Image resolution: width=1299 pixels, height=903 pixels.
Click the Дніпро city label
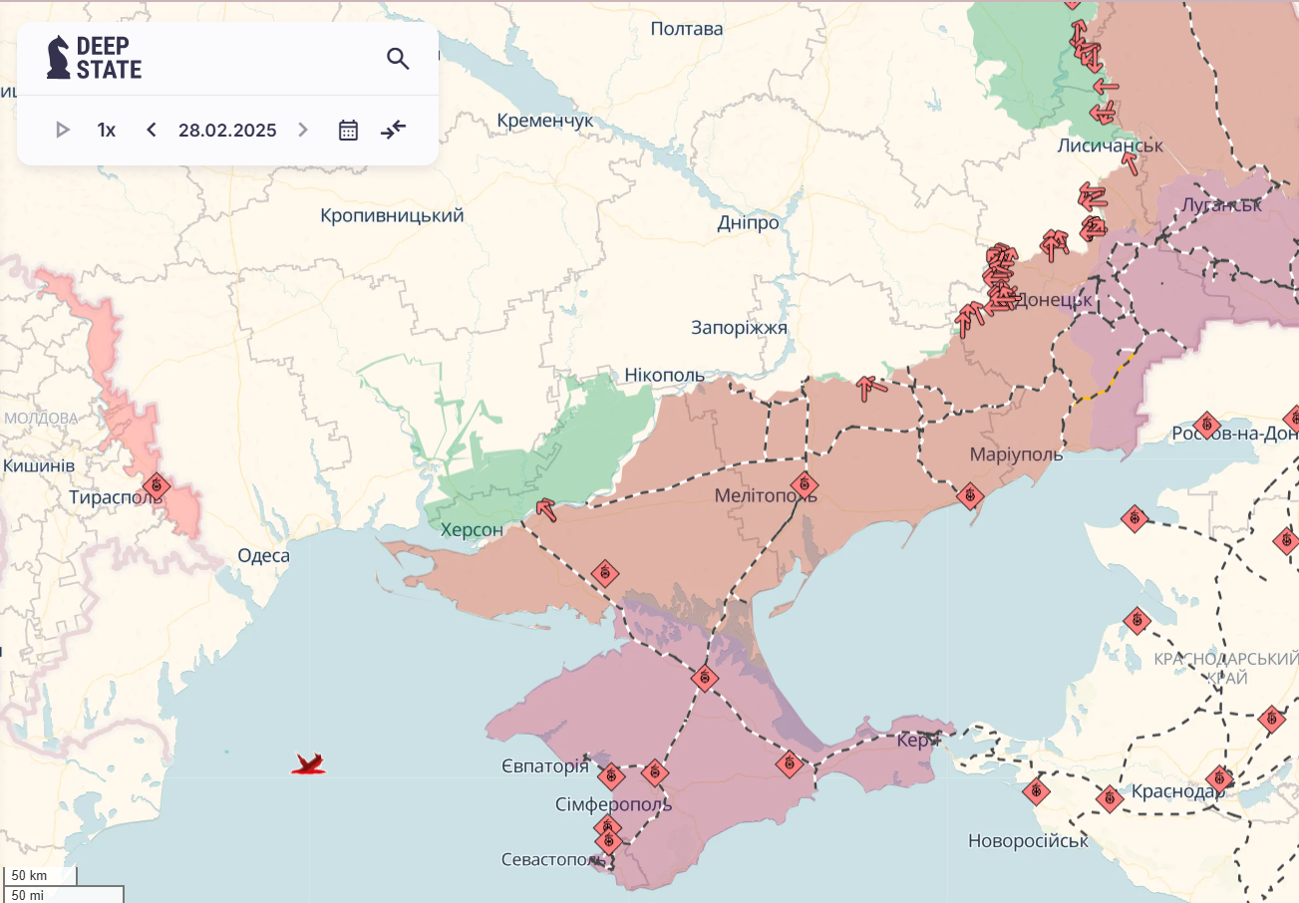749,223
